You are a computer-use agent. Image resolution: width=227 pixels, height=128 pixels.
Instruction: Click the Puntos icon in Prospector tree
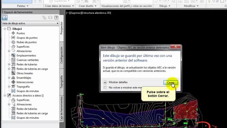point(13,33)
